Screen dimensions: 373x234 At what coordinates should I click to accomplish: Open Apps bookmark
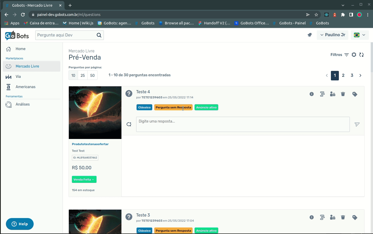(x=12, y=23)
